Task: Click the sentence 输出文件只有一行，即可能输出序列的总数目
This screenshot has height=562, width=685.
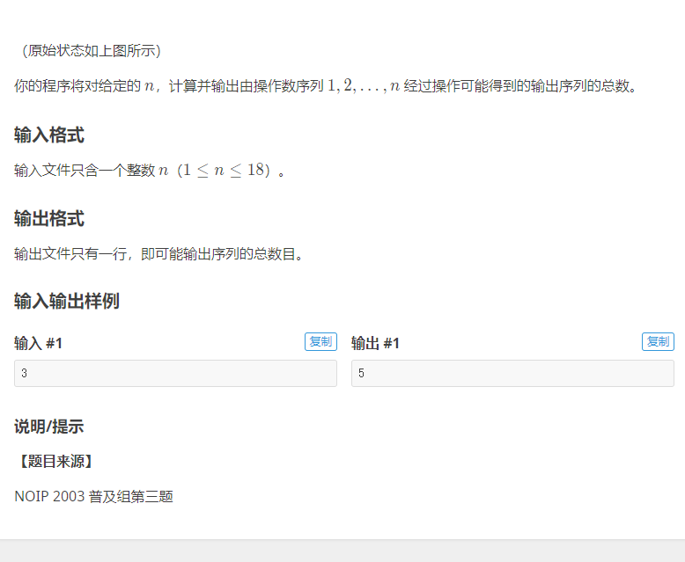Action: coord(158,253)
